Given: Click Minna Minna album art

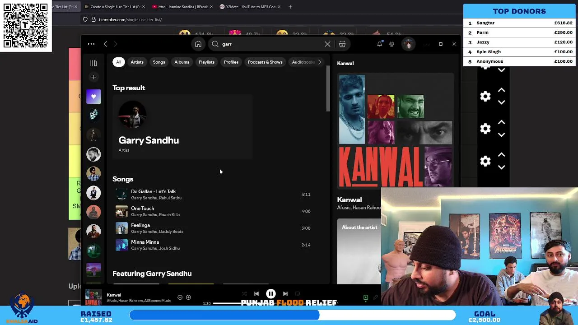Looking at the screenshot, I should 121,245.
